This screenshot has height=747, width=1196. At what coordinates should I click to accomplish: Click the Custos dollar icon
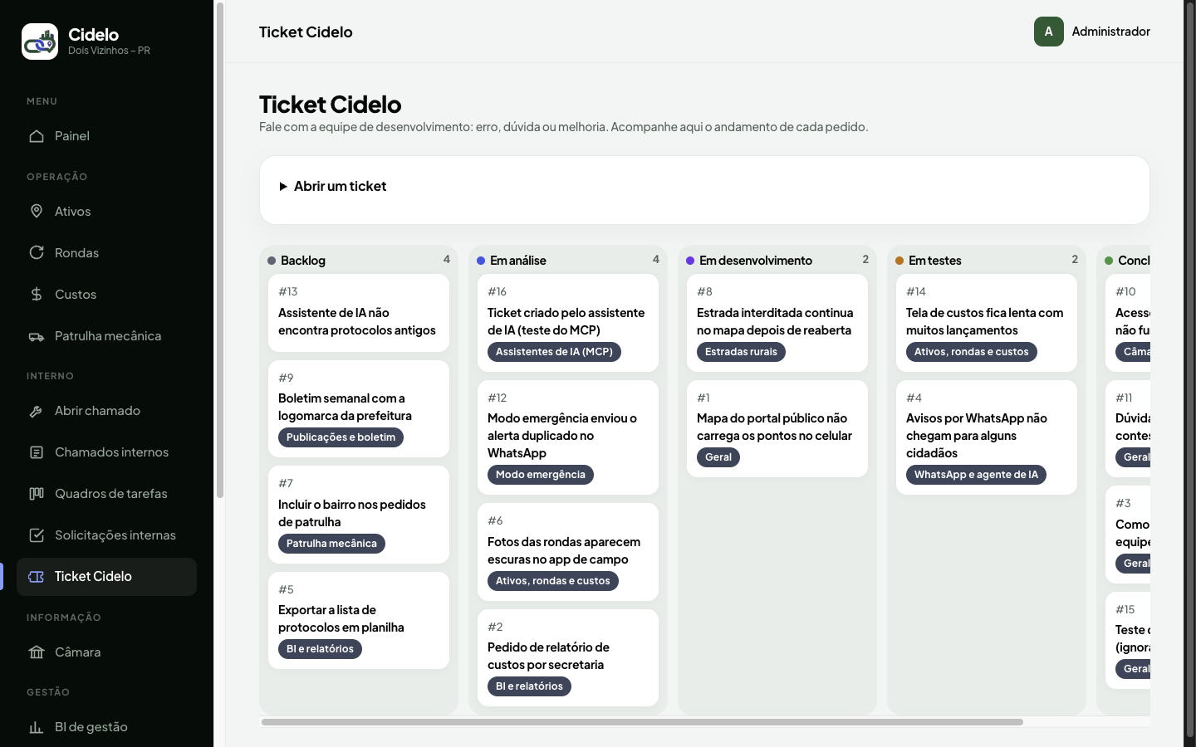tap(37, 295)
